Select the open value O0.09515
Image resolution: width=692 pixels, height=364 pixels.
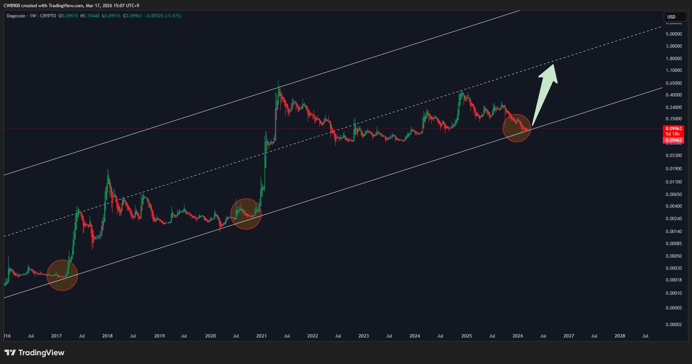coord(68,16)
